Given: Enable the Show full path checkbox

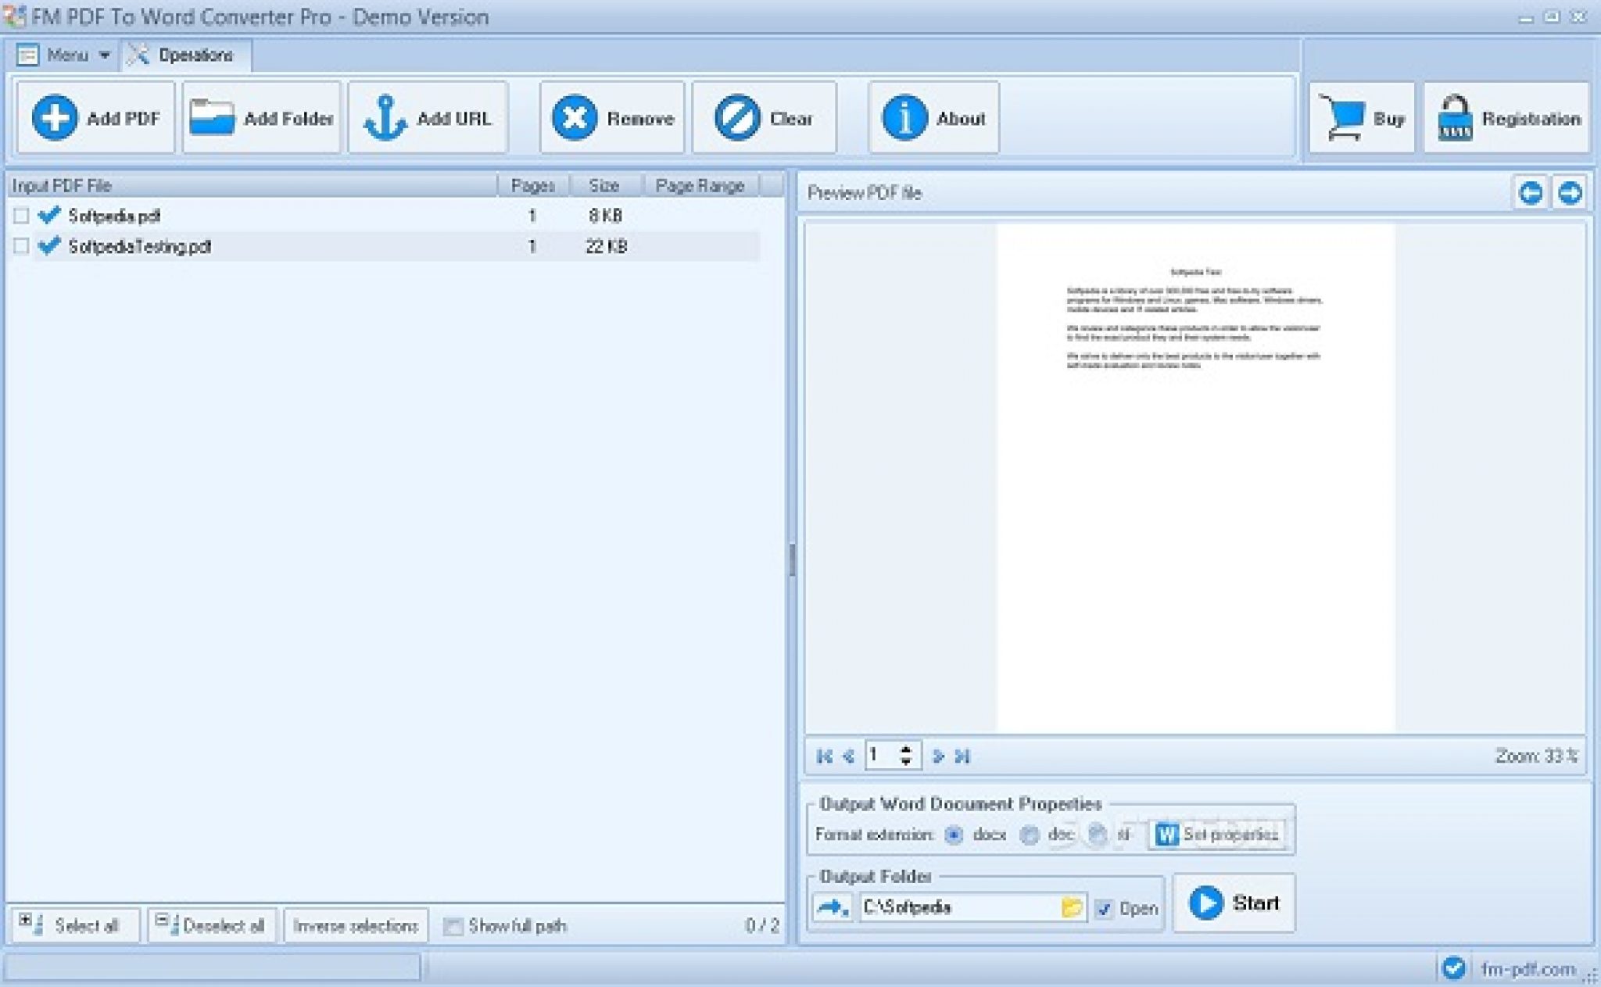Looking at the screenshot, I should coord(452,927).
